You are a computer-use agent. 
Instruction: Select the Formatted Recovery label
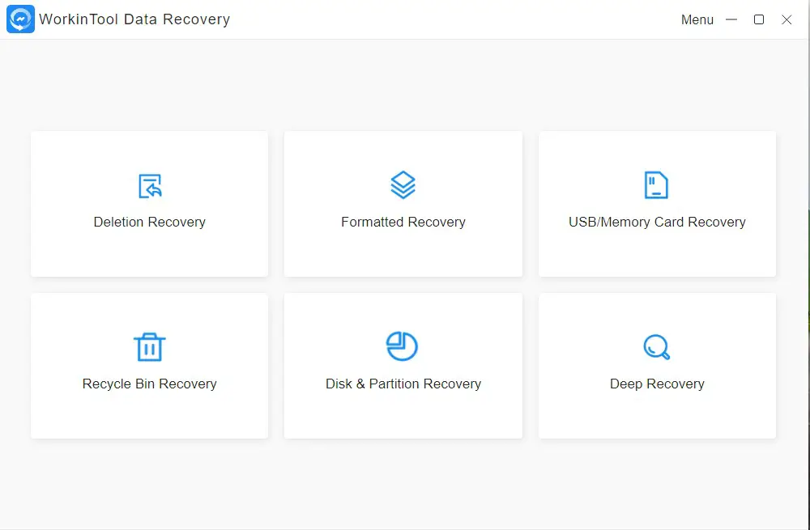click(403, 222)
